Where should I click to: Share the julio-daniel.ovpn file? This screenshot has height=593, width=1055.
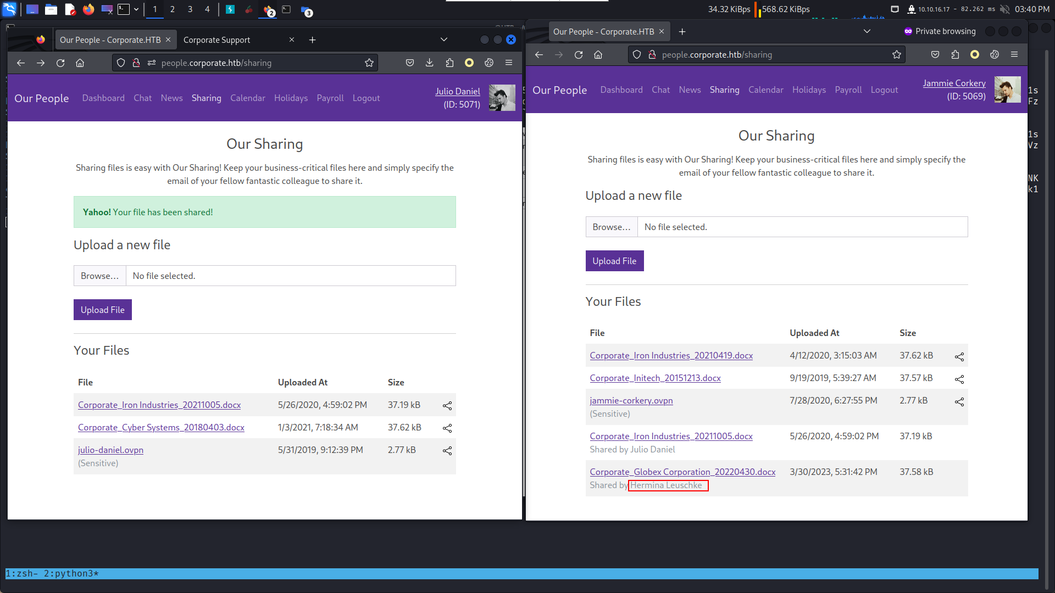[447, 451]
